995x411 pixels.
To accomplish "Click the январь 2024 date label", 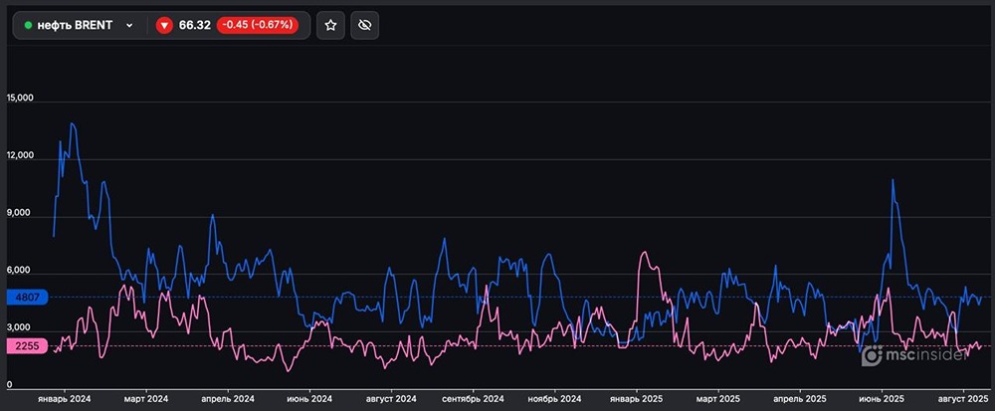I will coord(64,398).
